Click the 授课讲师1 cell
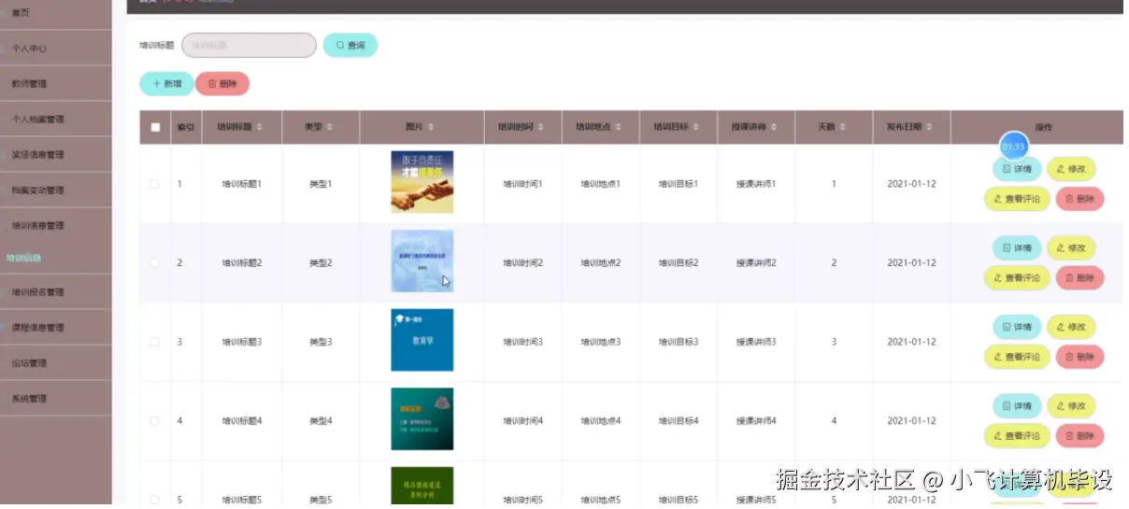Screen dimensions: 1129x509 756,184
